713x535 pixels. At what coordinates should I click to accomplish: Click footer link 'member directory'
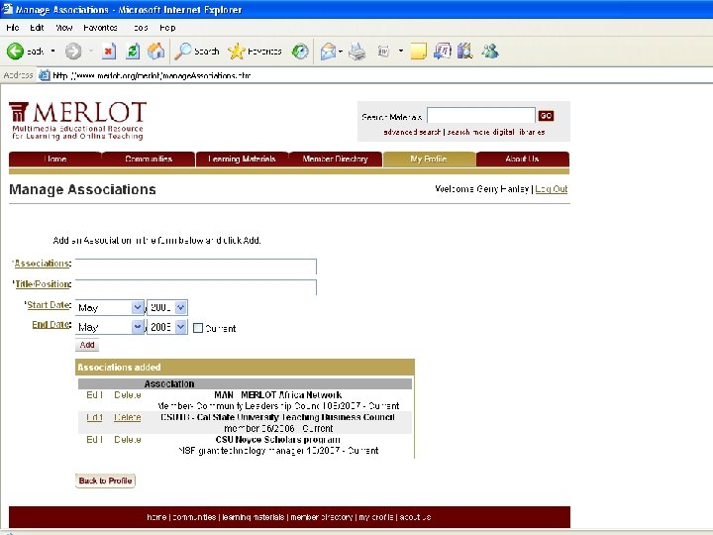click(322, 517)
